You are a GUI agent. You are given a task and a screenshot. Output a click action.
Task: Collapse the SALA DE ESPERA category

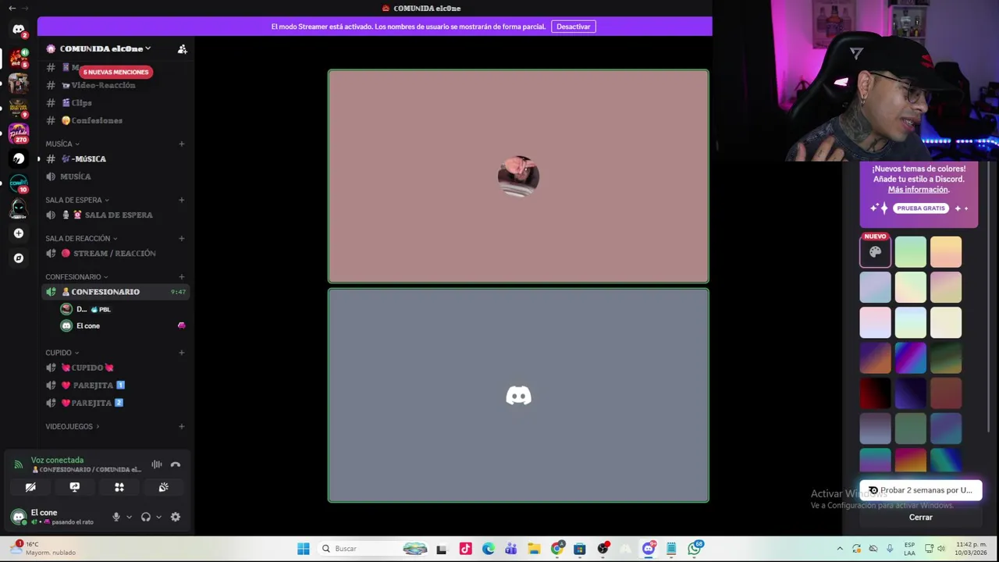[77, 200]
